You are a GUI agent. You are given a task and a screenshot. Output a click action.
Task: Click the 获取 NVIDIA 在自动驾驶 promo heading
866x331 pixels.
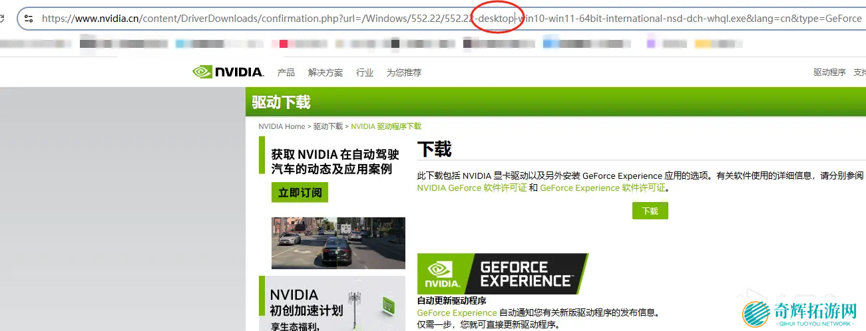click(x=335, y=162)
